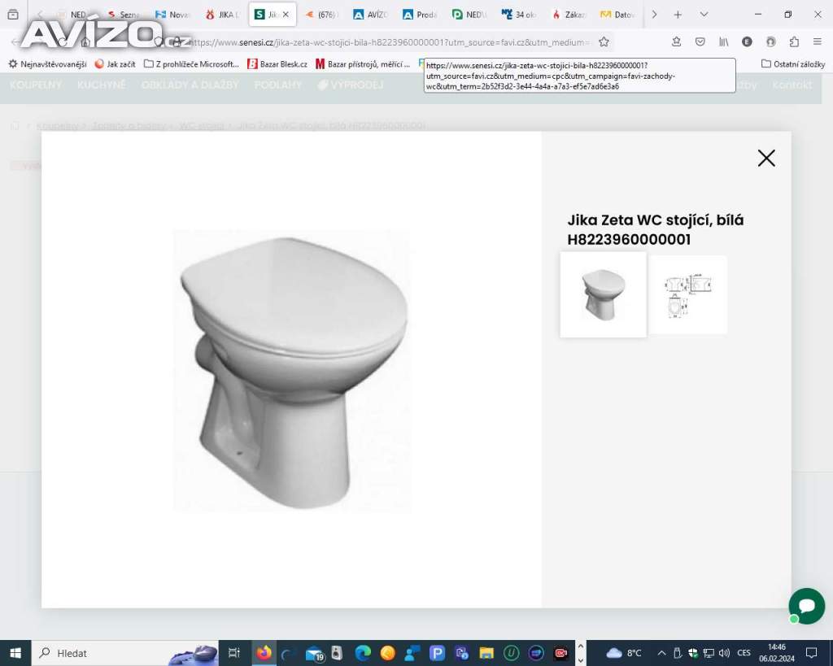The image size is (833, 666).
Task: Open the Bazar Blesk.cz bookmark
Action: (x=277, y=63)
